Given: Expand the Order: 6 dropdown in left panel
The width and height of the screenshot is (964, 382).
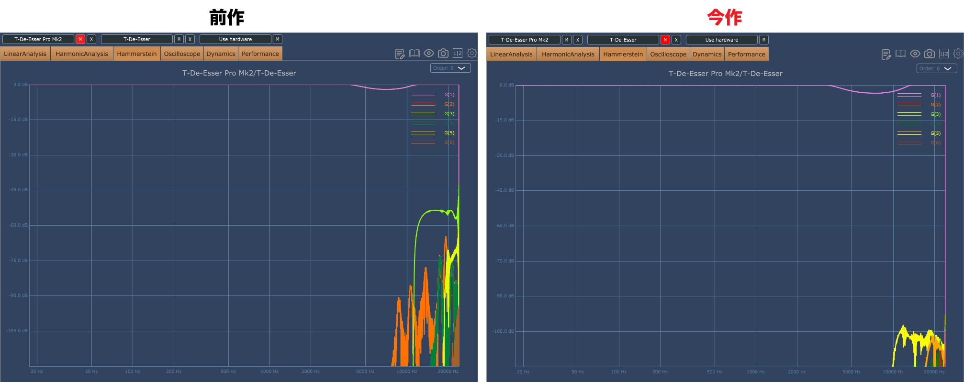Looking at the screenshot, I should (x=450, y=68).
